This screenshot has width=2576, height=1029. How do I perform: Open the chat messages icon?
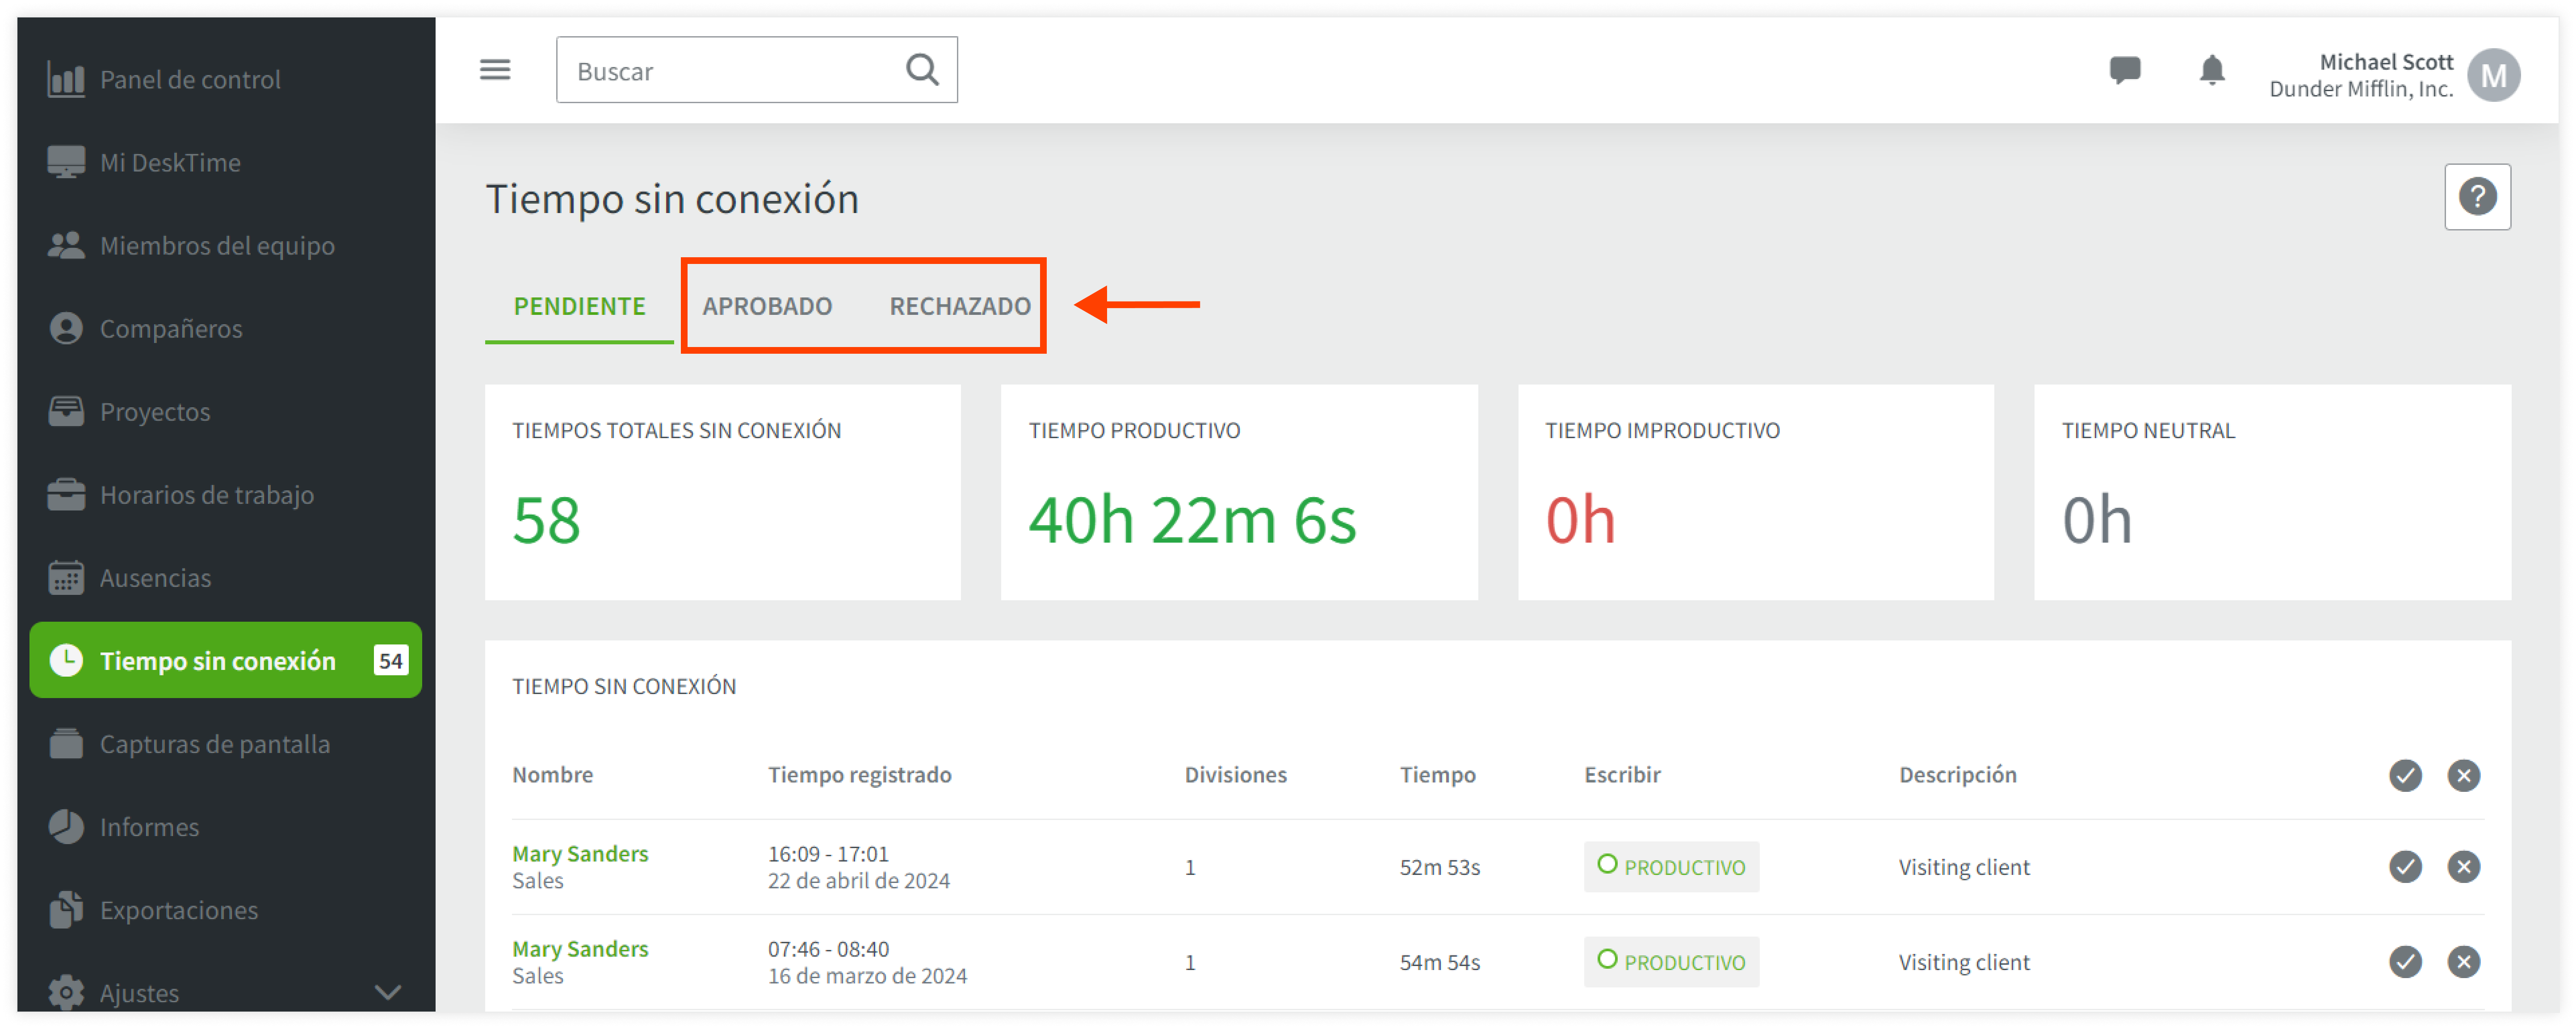coord(2125,70)
